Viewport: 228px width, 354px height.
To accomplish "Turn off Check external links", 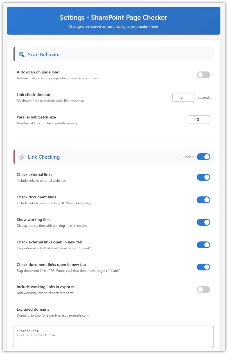I will [x=203, y=177].
